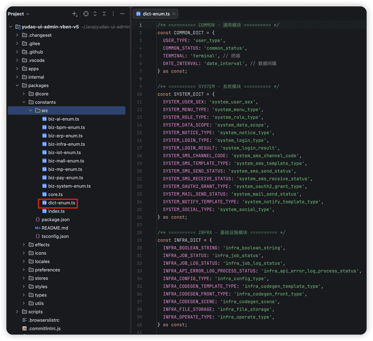Viewport: 373px width, 341px height.
Task: Expand the .github folder
Action: click(17, 52)
